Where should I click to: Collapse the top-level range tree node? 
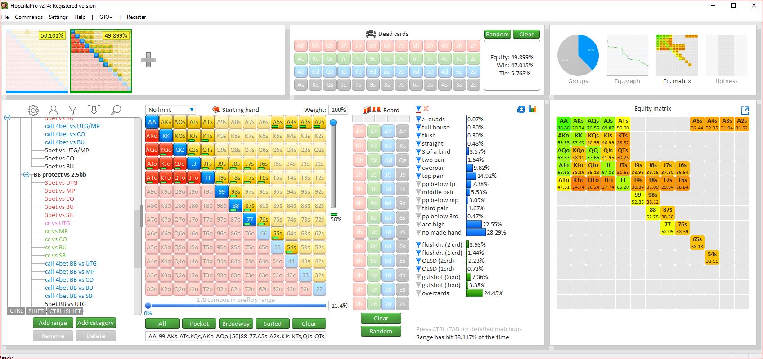coord(7,118)
